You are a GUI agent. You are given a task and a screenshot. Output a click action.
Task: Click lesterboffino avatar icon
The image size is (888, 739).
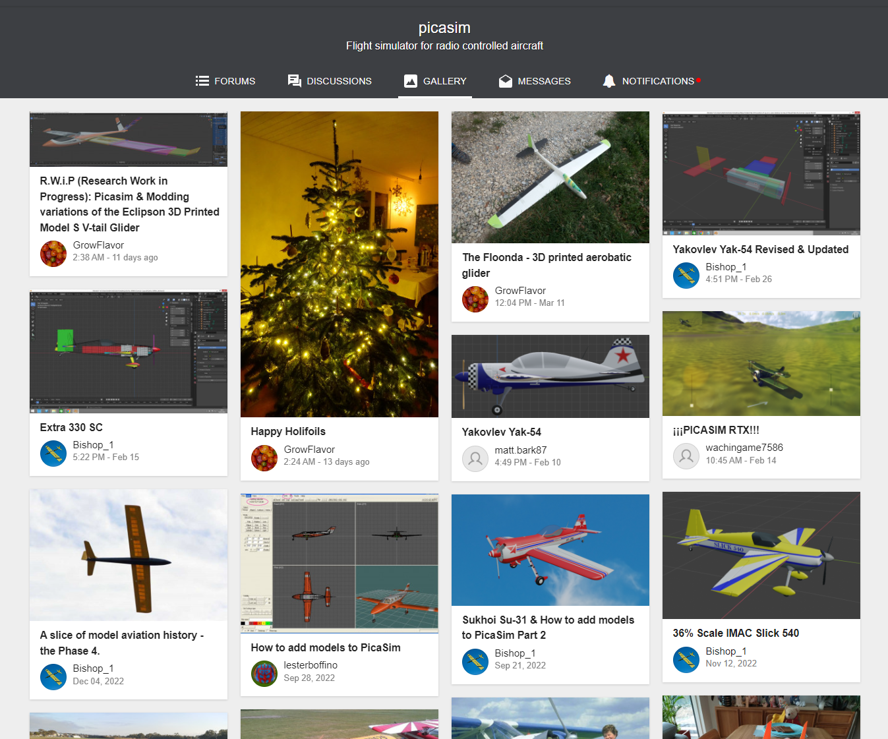tap(264, 674)
